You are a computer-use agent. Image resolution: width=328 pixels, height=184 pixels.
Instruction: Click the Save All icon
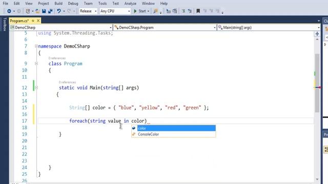tap(50, 11)
